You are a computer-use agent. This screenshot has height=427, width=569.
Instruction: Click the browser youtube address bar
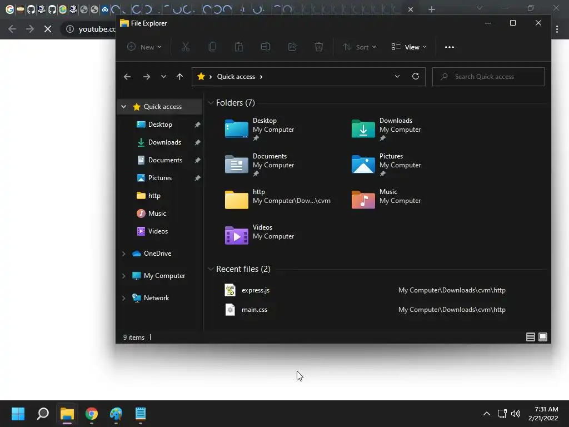[x=88, y=29]
